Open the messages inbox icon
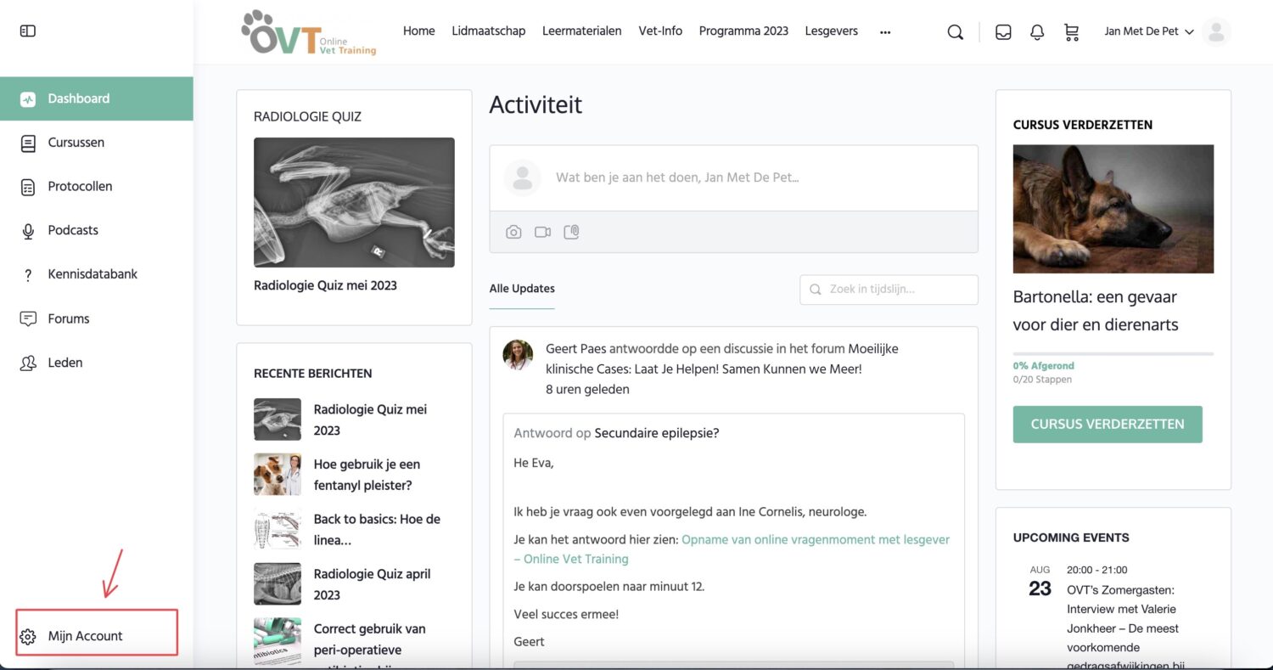1273x670 pixels. point(1003,32)
